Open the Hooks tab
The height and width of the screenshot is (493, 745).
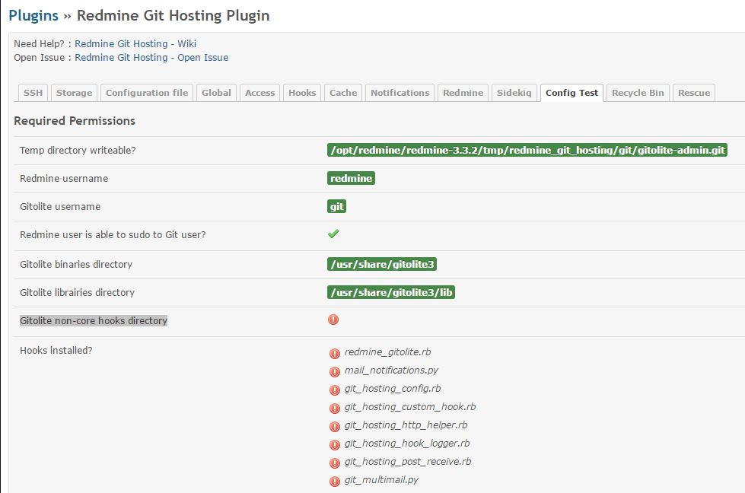coord(302,93)
